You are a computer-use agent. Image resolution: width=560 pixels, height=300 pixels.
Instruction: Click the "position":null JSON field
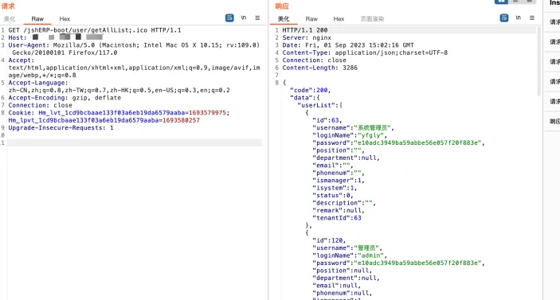pos(342,271)
